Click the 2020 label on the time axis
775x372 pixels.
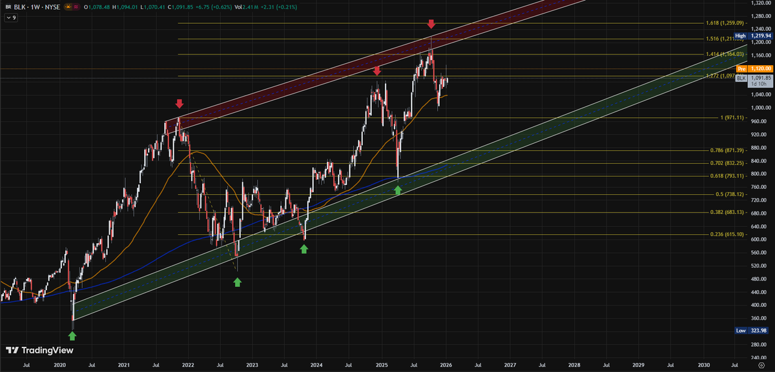[60, 365]
